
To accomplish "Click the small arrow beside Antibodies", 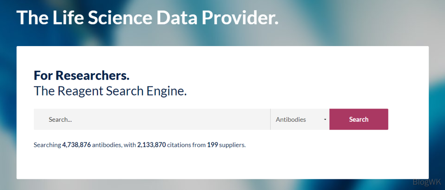I will tap(325, 120).
